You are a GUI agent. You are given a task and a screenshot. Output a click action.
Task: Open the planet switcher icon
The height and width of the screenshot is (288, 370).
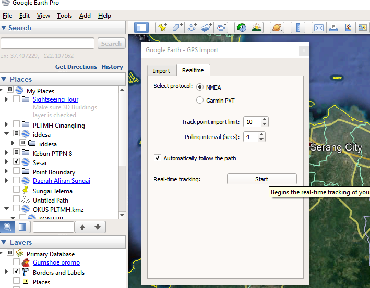click(x=277, y=28)
